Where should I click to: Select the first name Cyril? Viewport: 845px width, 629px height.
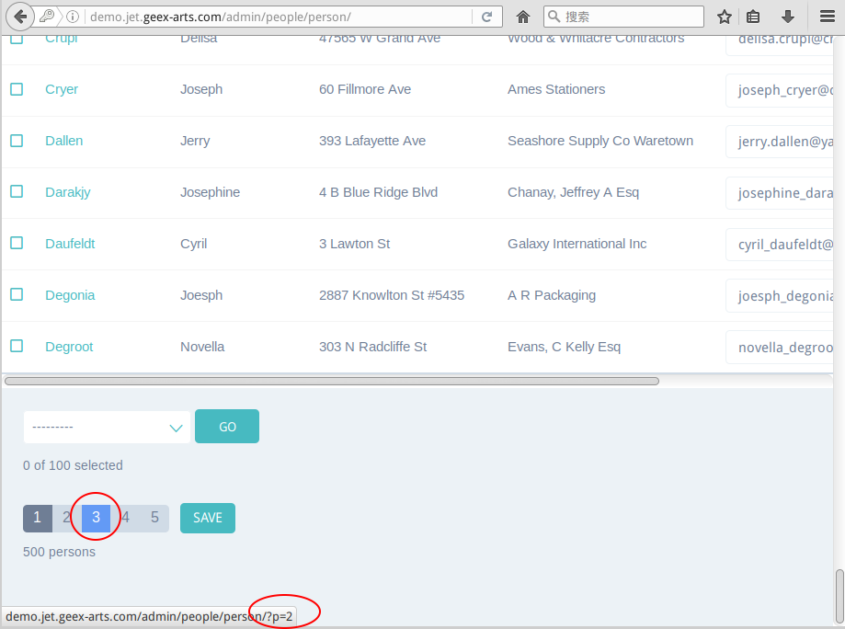click(x=193, y=244)
